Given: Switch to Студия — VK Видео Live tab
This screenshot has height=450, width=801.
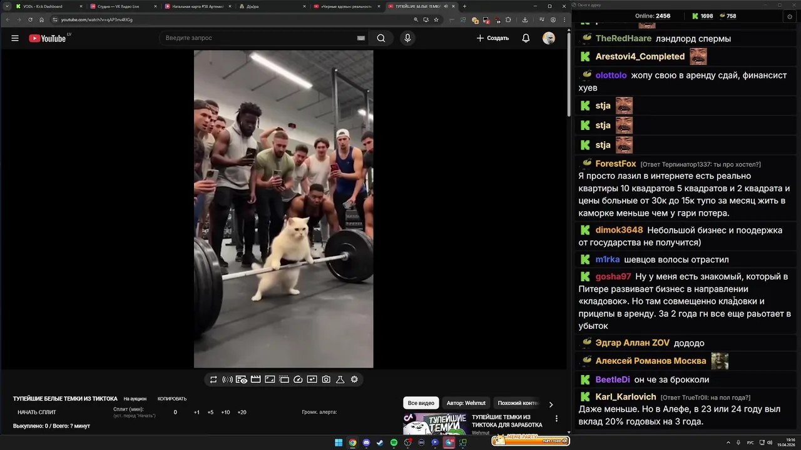Looking at the screenshot, I should 122,6.
